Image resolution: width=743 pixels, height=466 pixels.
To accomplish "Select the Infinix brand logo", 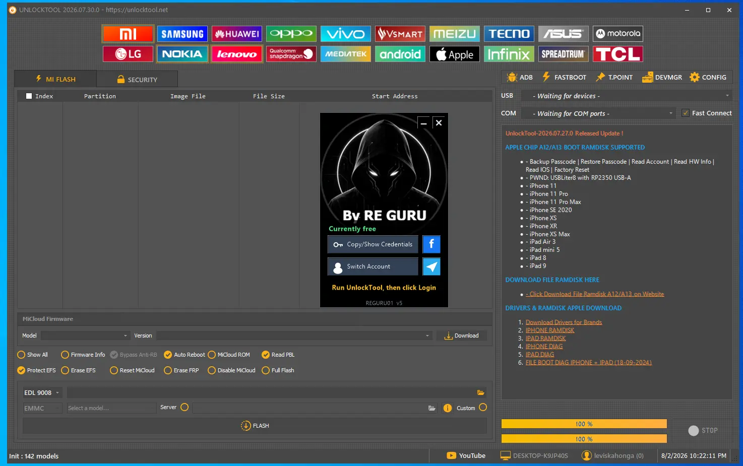I will tap(509, 54).
